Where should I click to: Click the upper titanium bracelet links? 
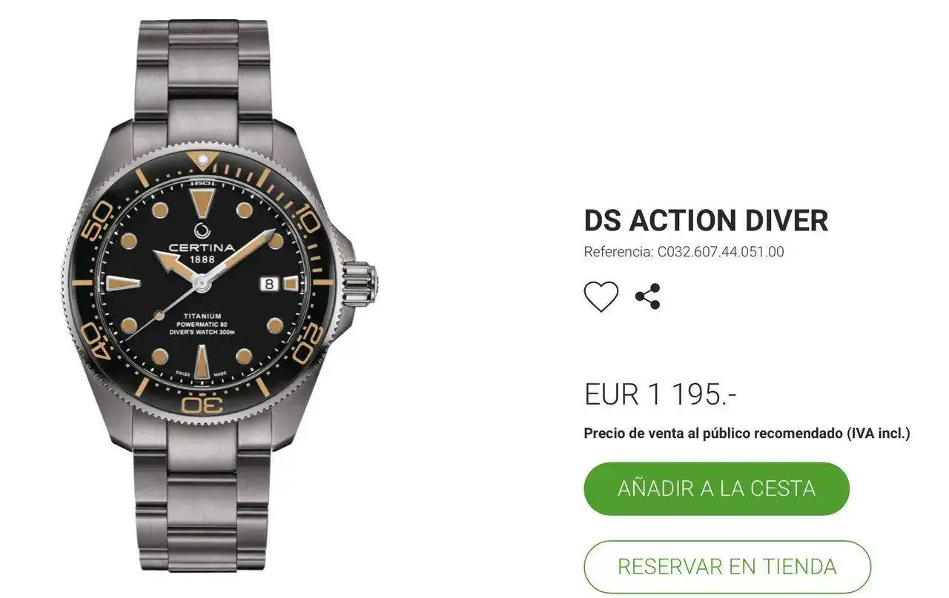202,82
